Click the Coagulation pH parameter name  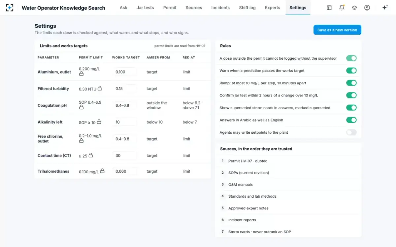(x=52, y=105)
